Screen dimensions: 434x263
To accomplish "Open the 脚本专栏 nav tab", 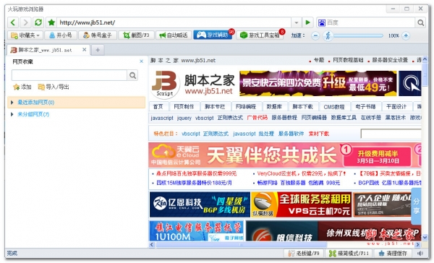I will 215,106.
